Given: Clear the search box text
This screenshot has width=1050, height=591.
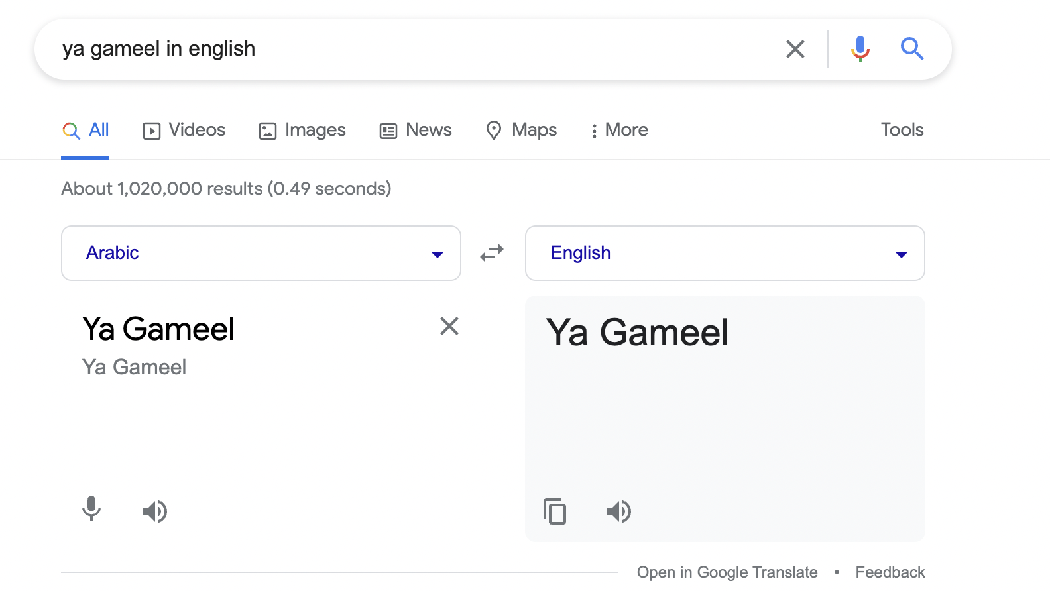Looking at the screenshot, I should pos(795,49).
